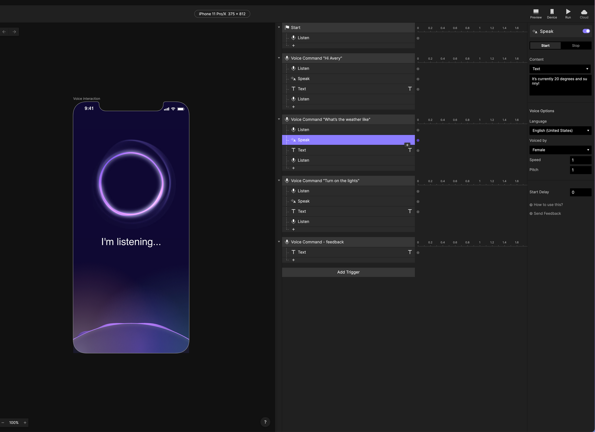Viewport: 595px width, 432px height.
Task: Add response under "Hi Avery" trigger
Action: coord(293,107)
